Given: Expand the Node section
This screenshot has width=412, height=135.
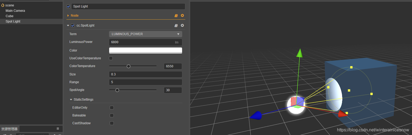Looking at the screenshot, I should 68,16.
